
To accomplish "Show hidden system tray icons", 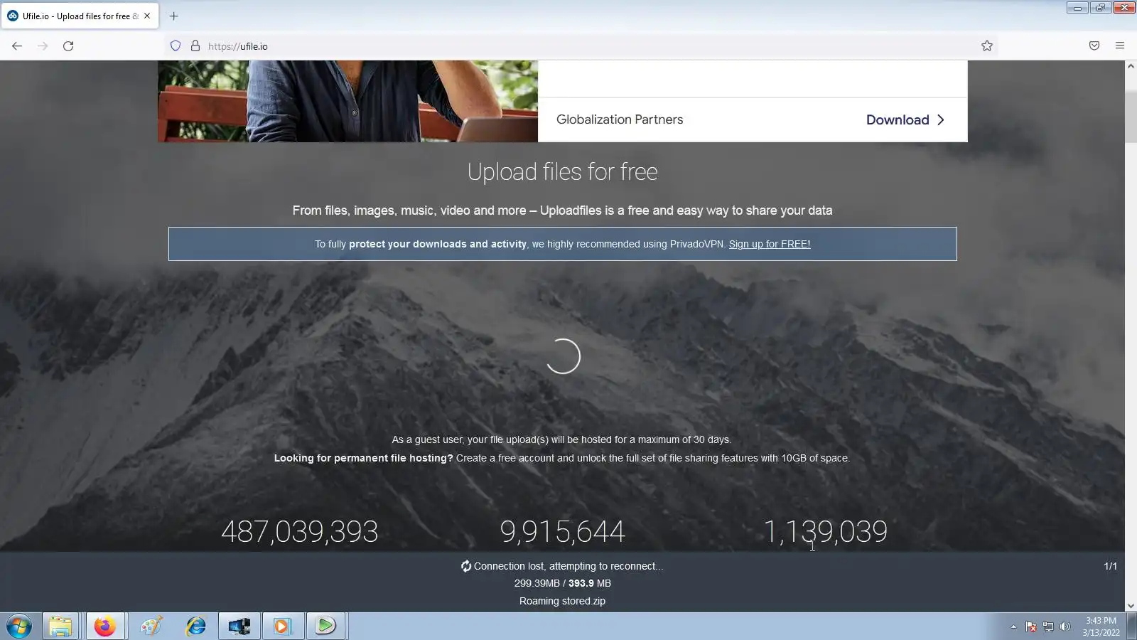I will pyautogui.click(x=1013, y=626).
